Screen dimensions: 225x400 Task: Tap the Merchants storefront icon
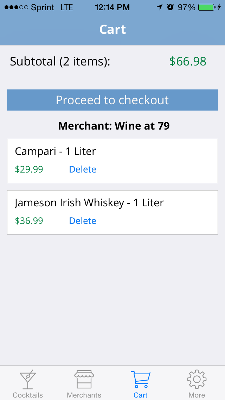84,379
